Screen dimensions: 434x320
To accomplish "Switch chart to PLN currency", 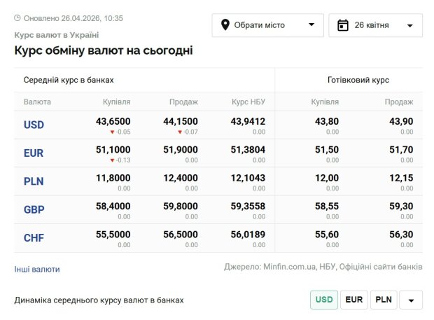I will (384, 300).
